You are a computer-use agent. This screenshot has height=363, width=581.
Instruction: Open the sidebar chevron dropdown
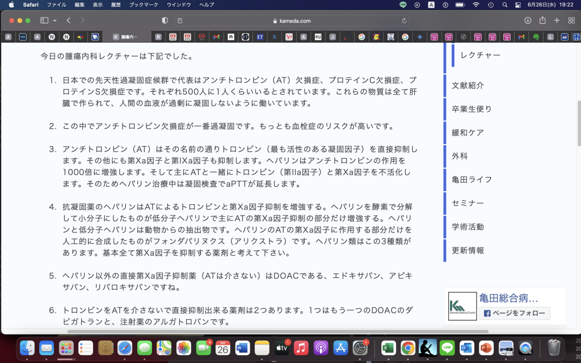[x=54, y=20]
